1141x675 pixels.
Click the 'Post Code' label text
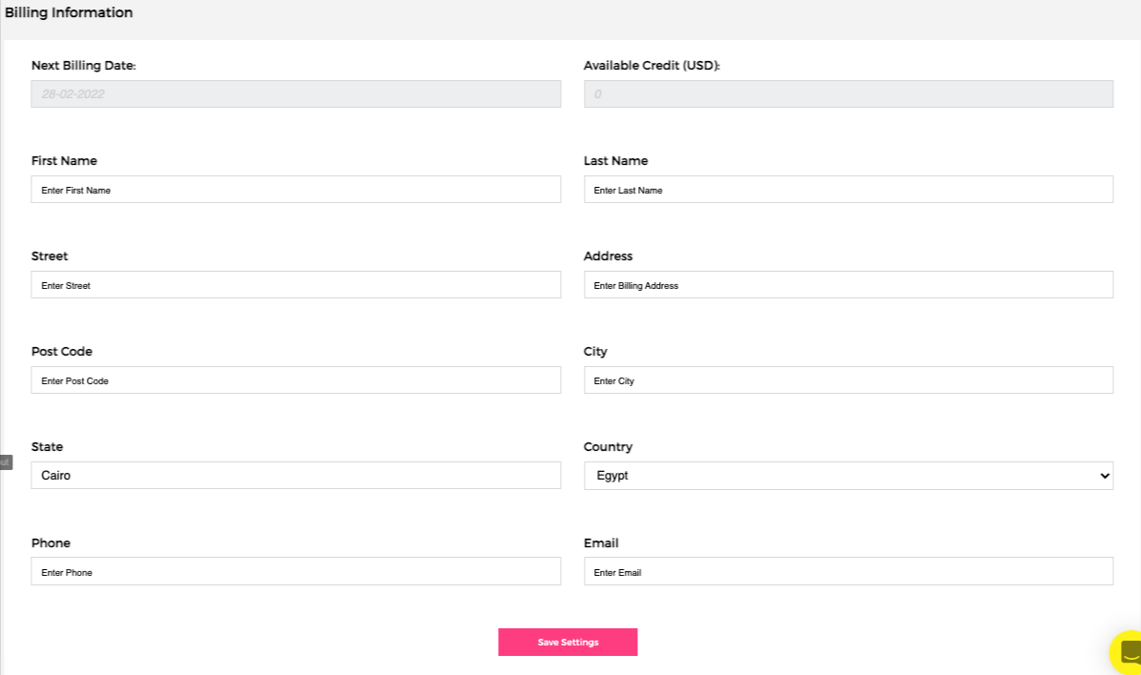[62, 352]
